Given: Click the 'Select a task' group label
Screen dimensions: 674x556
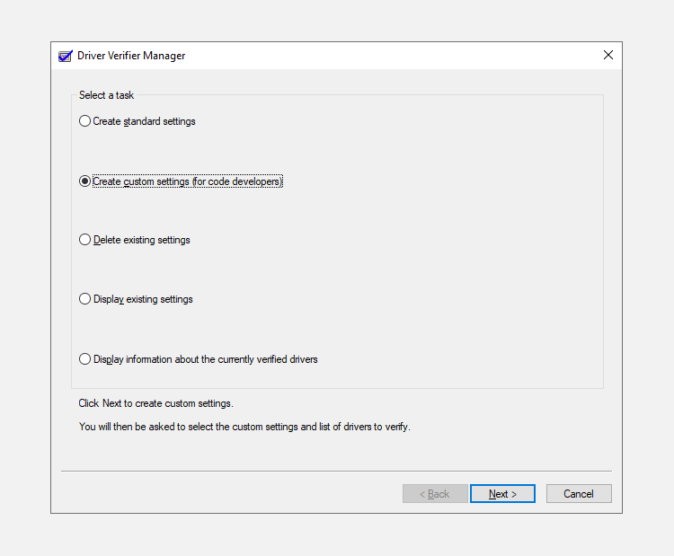Looking at the screenshot, I should 106,95.
